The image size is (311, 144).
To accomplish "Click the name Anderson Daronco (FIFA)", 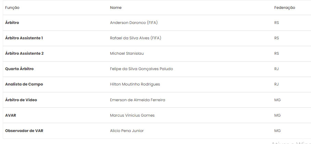I will [134, 23].
